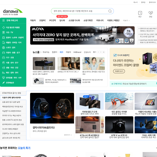Switch newsroom to 자동차 tab

click(68, 52)
